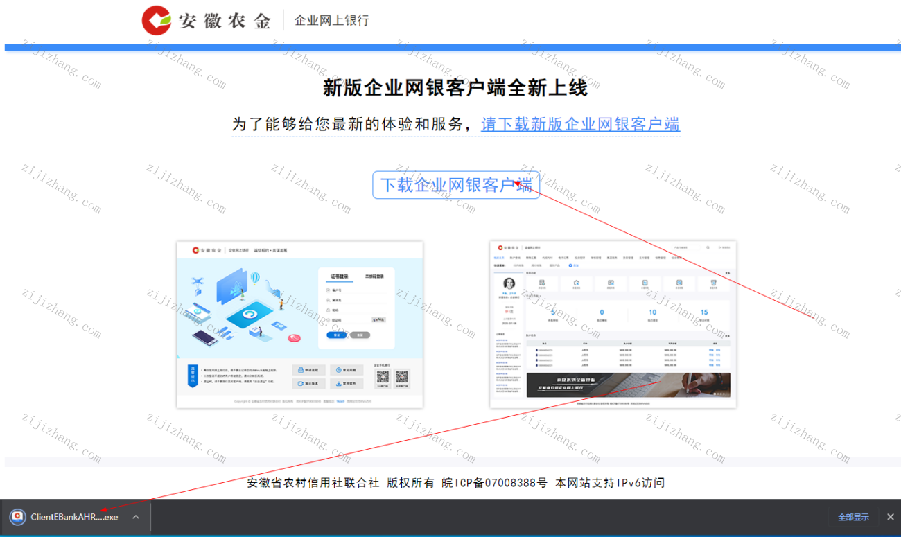
Task: Click the 新版企业网银客户端全新上线 heading
Action: [x=455, y=88]
